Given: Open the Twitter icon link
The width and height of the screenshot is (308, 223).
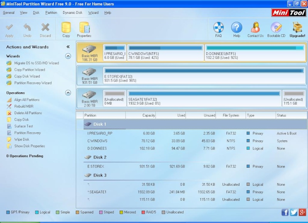Looking at the screenshot, I should [294, 212].
